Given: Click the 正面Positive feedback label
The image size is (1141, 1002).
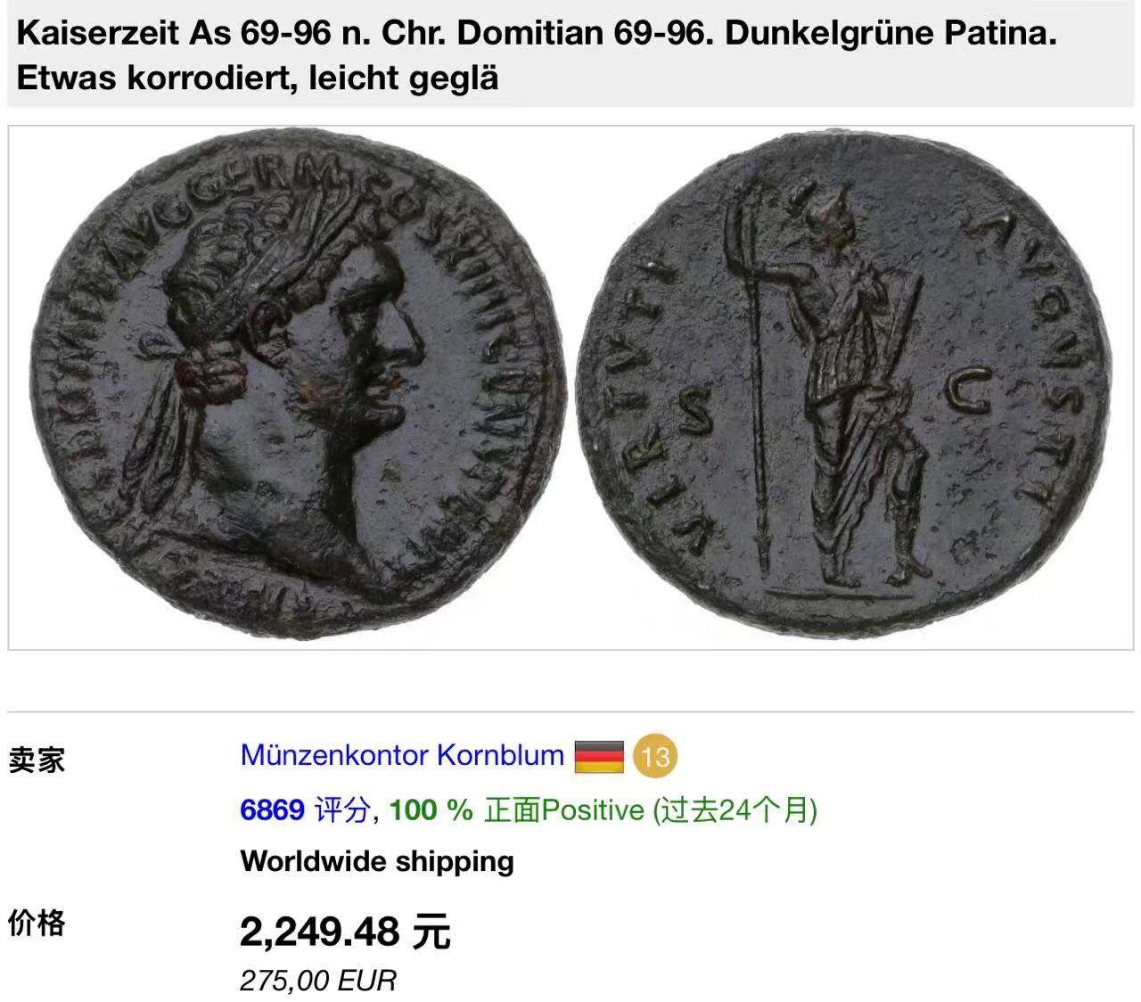Looking at the screenshot, I should [x=563, y=809].
